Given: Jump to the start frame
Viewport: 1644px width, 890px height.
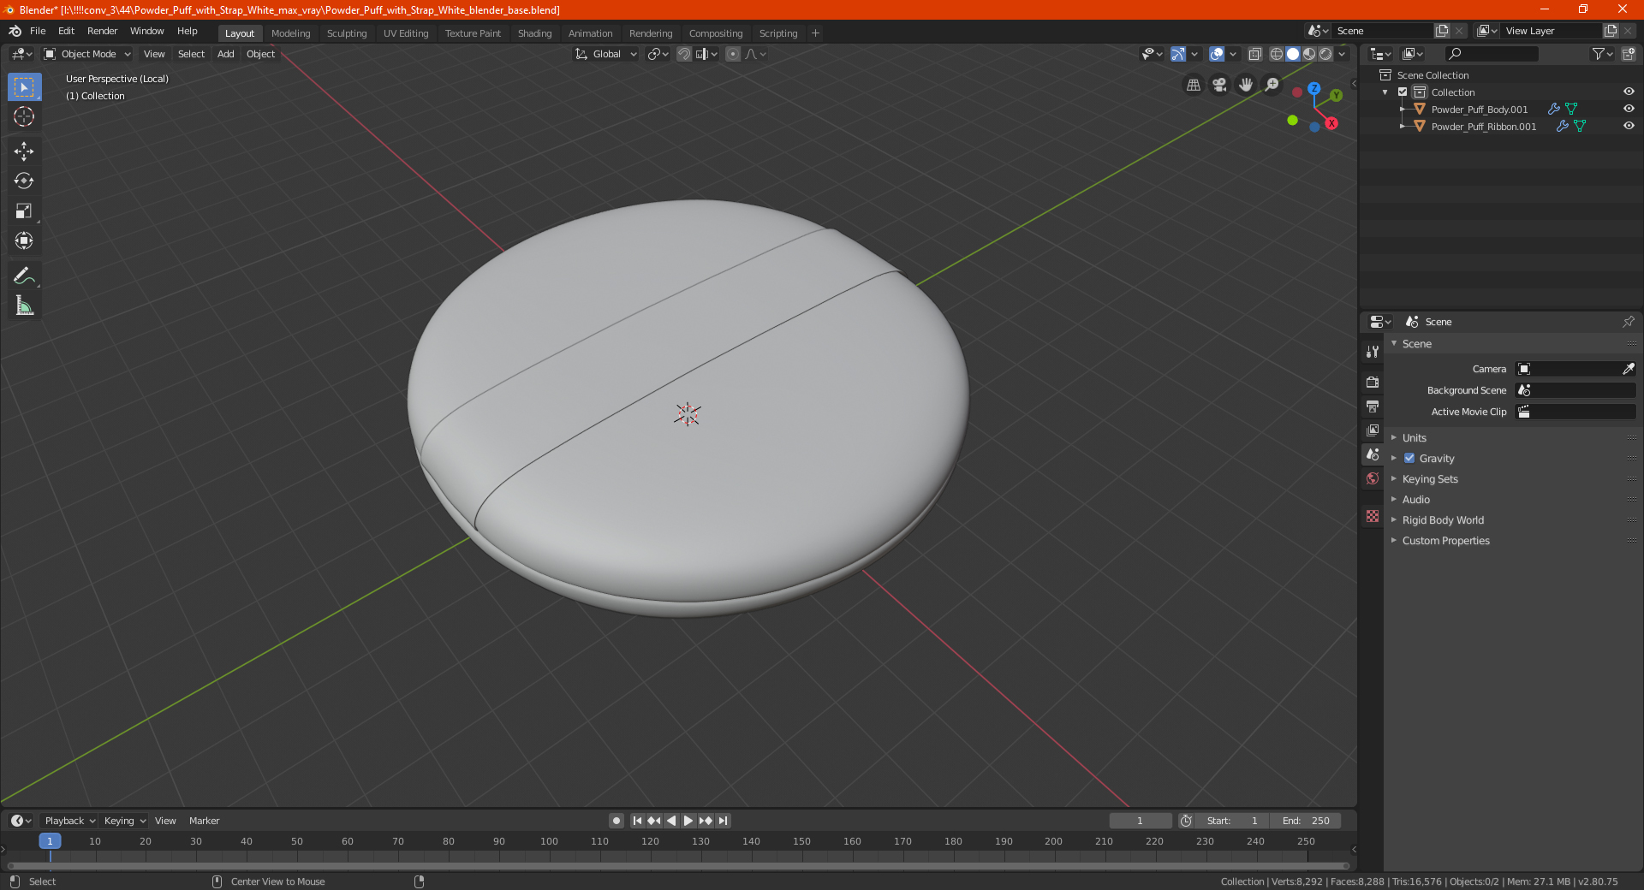Looking at the screenshot, I should tap(637, 821).
